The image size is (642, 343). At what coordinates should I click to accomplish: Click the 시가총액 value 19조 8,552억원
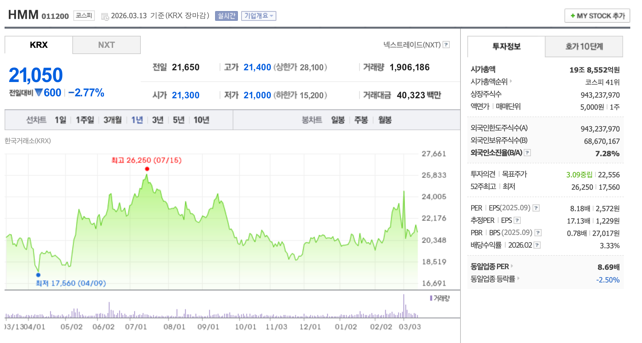[594, 70]
